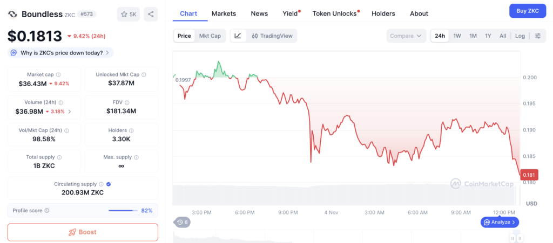553x243 pixels.
Task: Click the history clock badge showing 6
Action: tap(183, 222)
